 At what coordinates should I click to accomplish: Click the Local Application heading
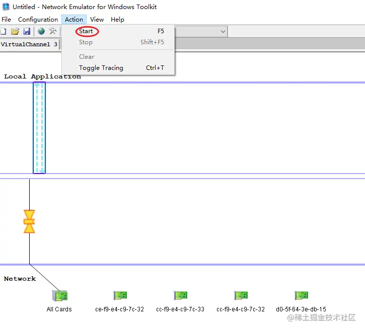tap(43, 76)
